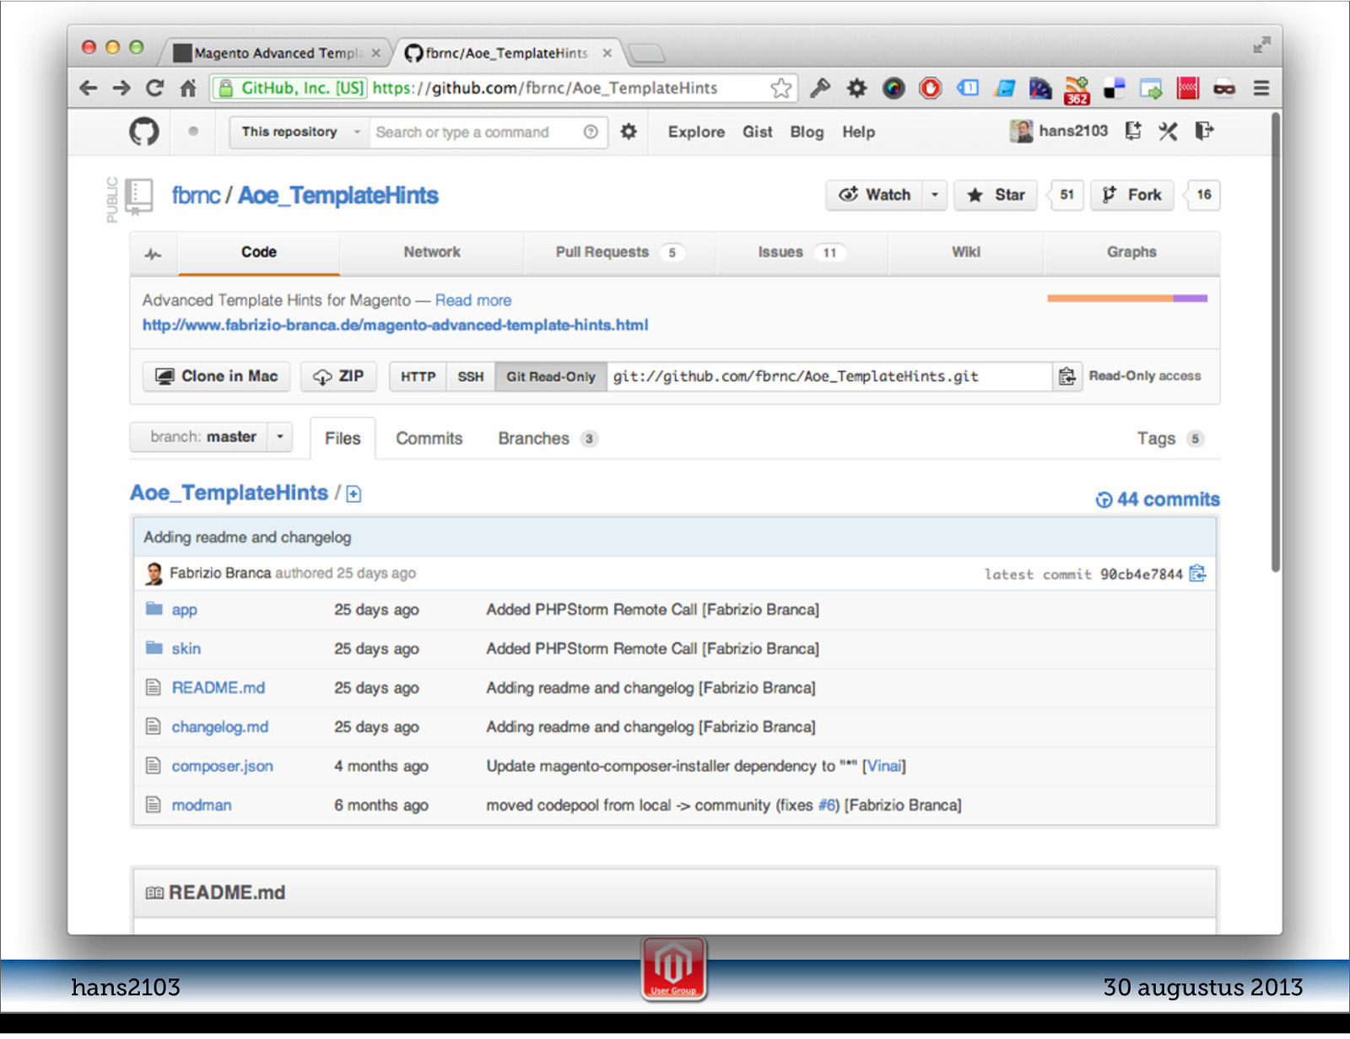Select Git Read-Only protocol
1350x1039 pixels.
tap(551, 376)
